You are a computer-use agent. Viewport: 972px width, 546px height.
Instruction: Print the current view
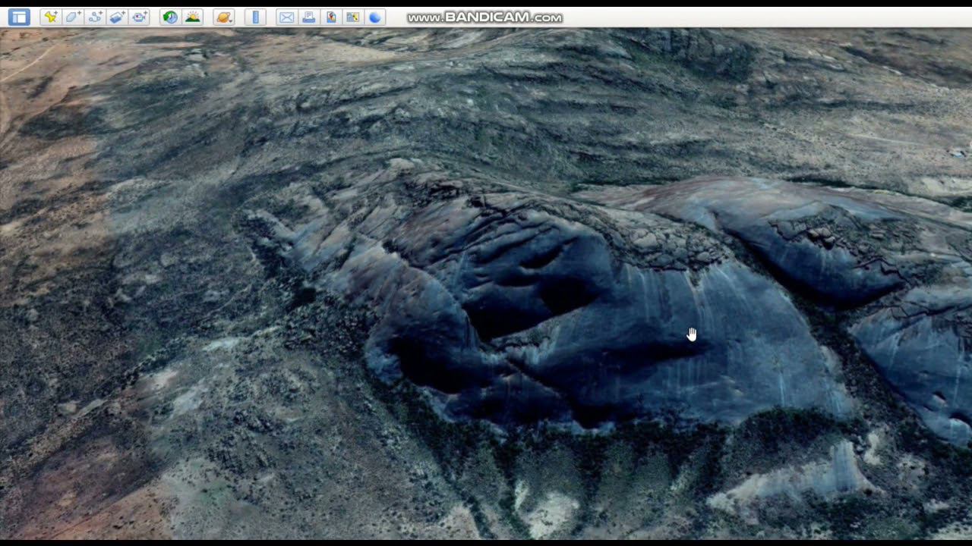coord(308,17)
